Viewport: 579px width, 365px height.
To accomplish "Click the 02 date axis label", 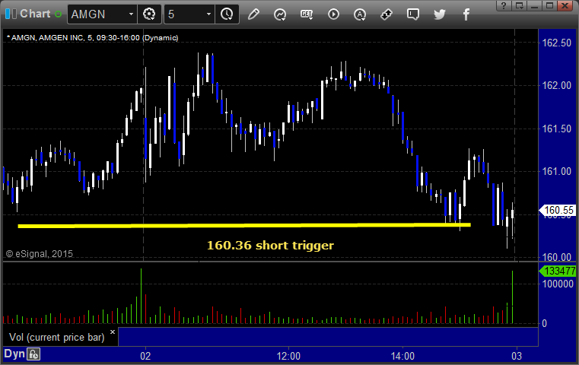I will (145, 356).
